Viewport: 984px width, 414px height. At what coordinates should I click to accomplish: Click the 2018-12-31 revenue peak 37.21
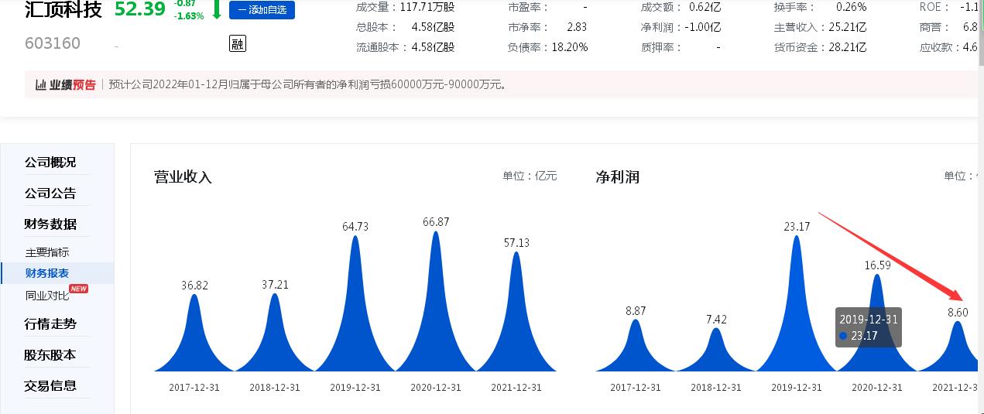tap(275, 333)
